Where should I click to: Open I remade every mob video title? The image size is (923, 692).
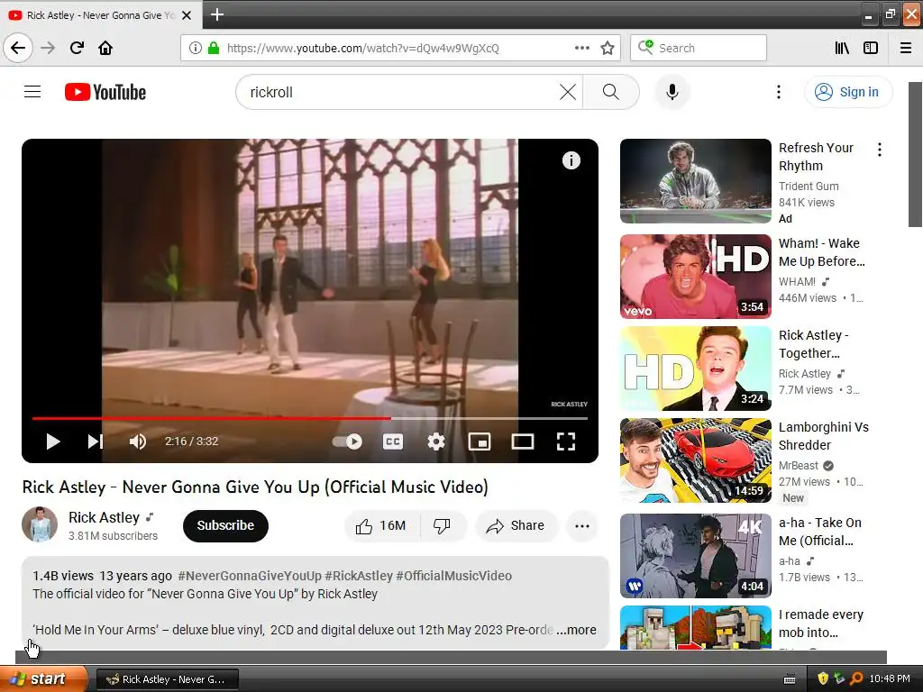pyautogui.click(x=820, y=624)
